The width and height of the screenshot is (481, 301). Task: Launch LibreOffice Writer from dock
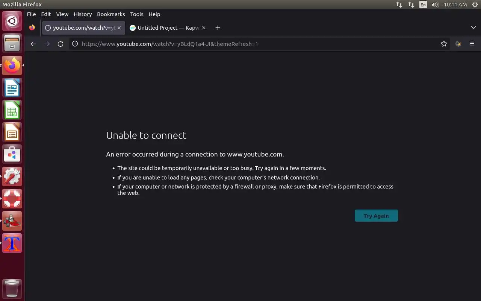pyautogui.click(x=12, y=88)
